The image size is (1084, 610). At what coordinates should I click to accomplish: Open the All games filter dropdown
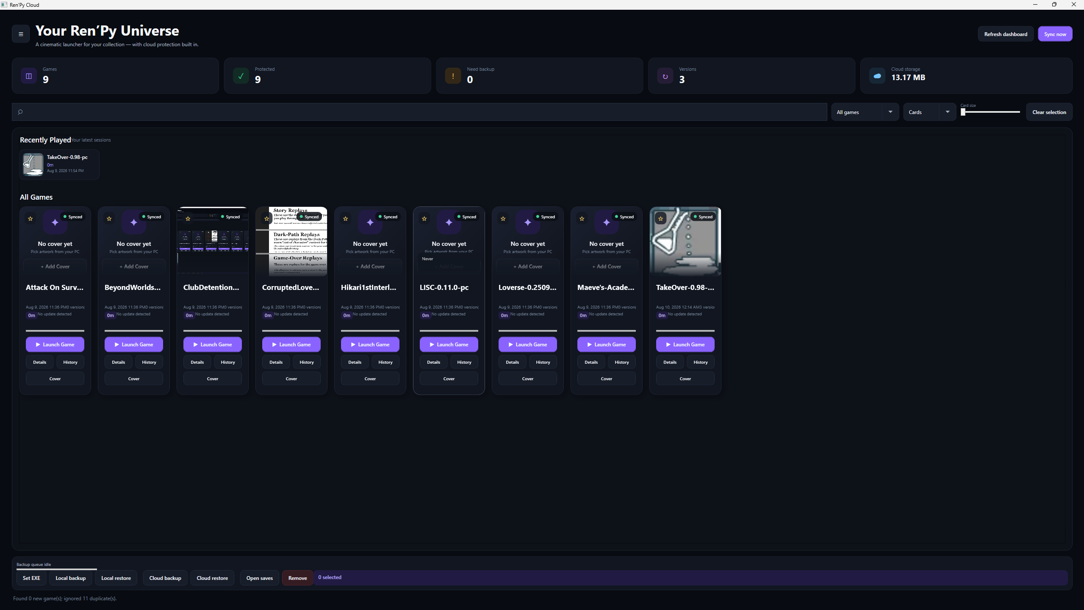click(865, 112)
